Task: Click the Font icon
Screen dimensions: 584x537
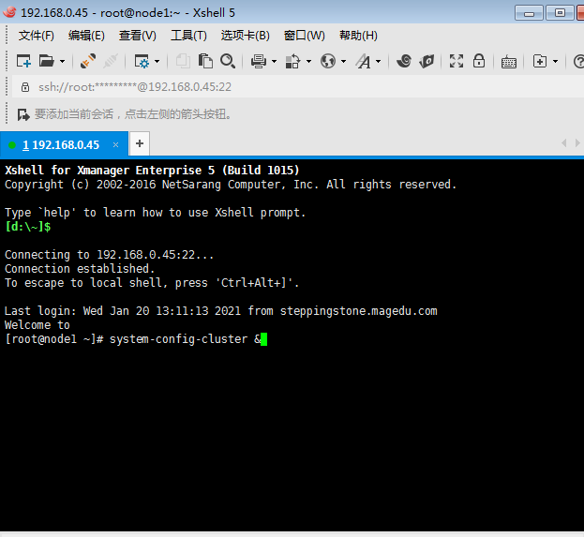Action: [x=363, y=62]
